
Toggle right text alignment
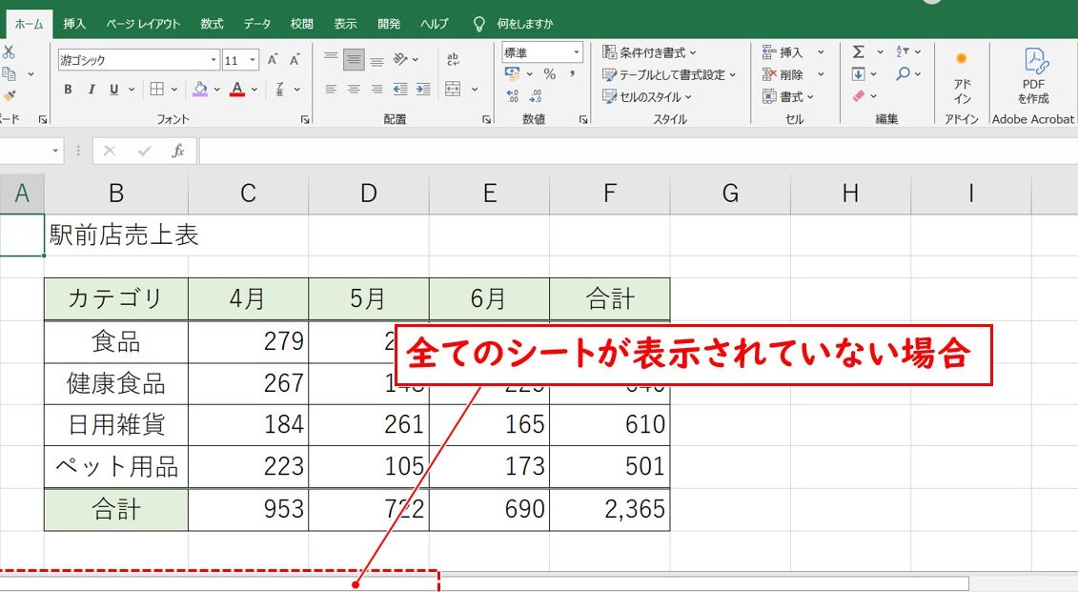(376, 89)
